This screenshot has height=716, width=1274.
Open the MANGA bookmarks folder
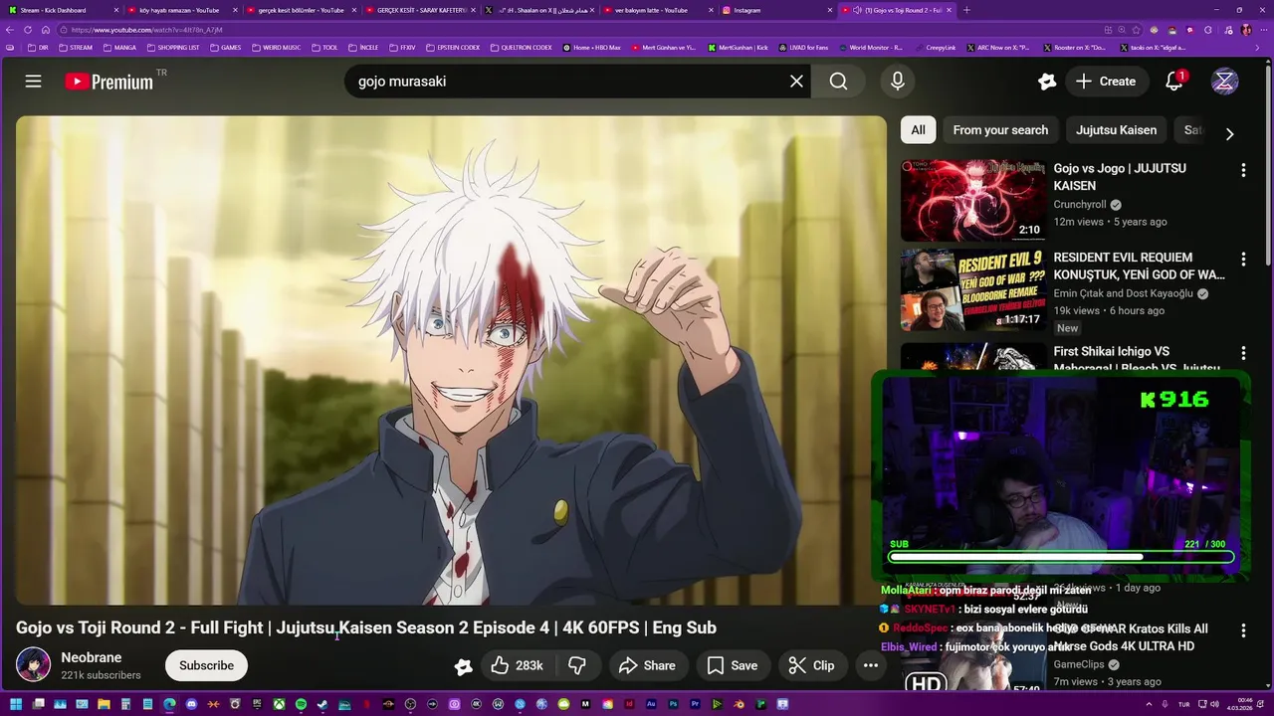pyautogui.click(x=119, y=47)
